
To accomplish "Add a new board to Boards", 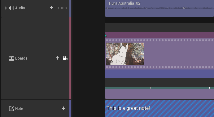I will (58, 58).
